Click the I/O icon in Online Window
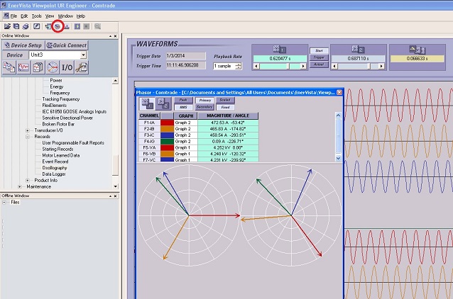 tap(67, 67)
